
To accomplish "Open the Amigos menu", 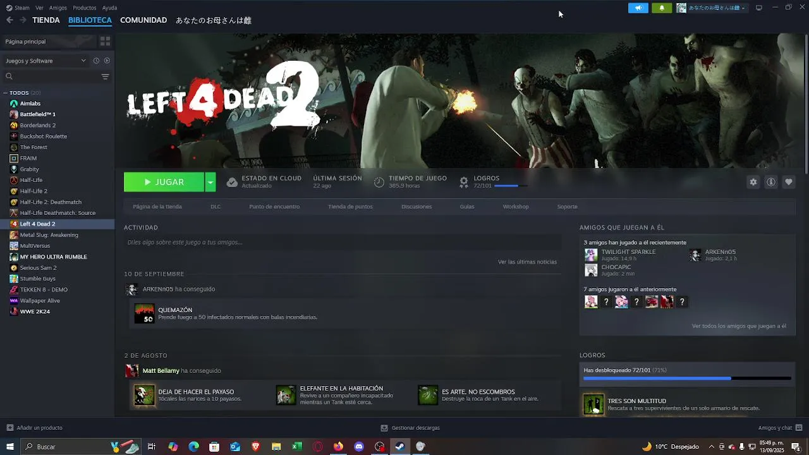I will coord(58,8).
